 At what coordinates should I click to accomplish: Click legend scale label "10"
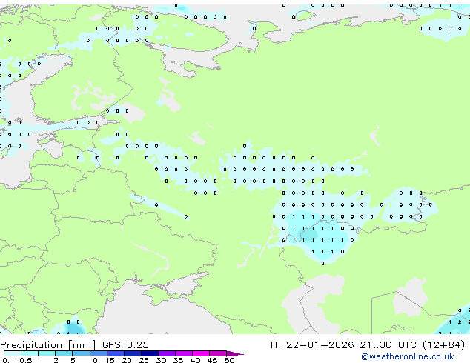(x=93, y=360)
